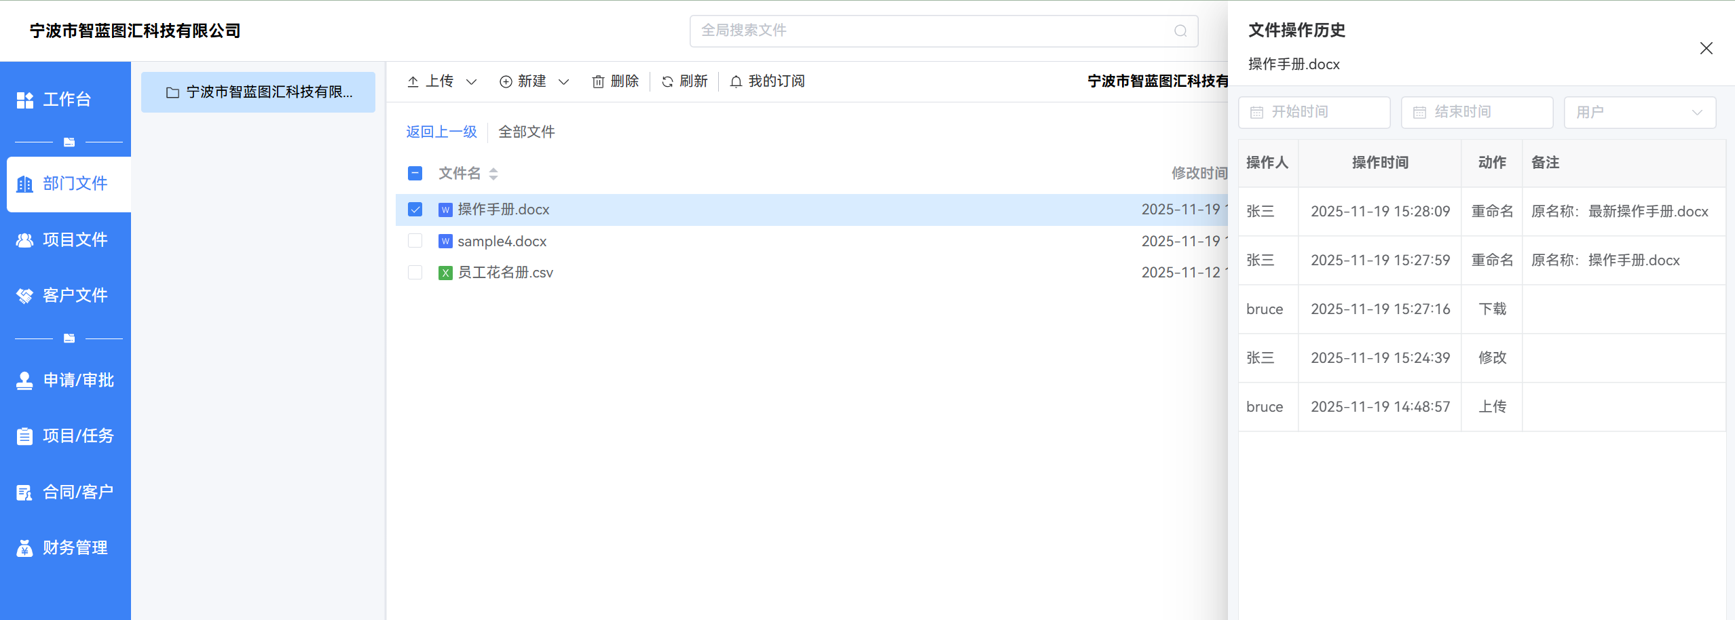Click the Word icon of sample4.docx
Viewport: 1735px width, 620px height.
[x=445, y=241]
